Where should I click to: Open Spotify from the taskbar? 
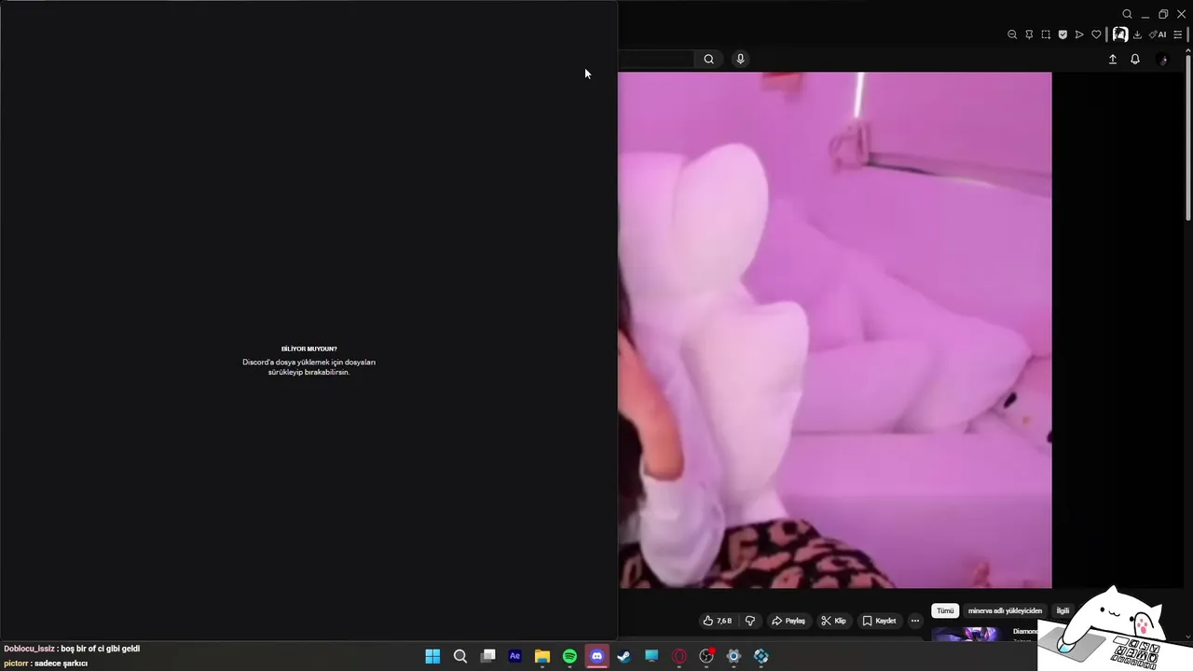click(x=569, y=656)
